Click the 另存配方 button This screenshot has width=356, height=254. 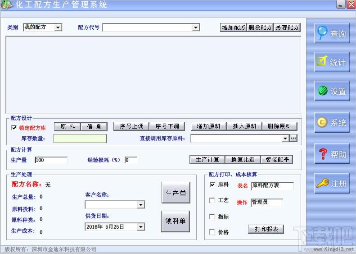[287, 28]
